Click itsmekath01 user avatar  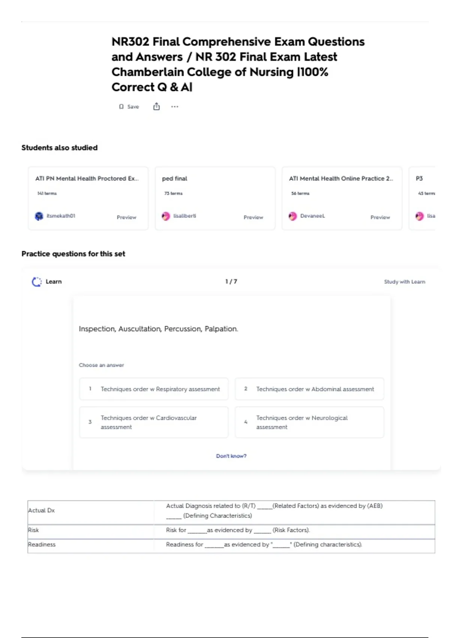(x=39, y=216)
